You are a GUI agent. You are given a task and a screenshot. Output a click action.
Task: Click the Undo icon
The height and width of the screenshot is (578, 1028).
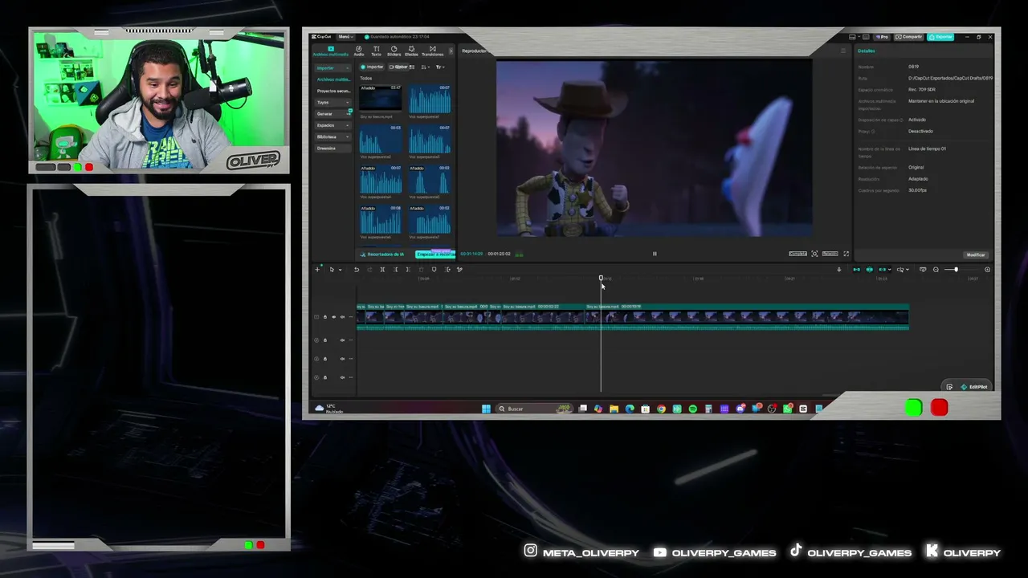point(357,270)
